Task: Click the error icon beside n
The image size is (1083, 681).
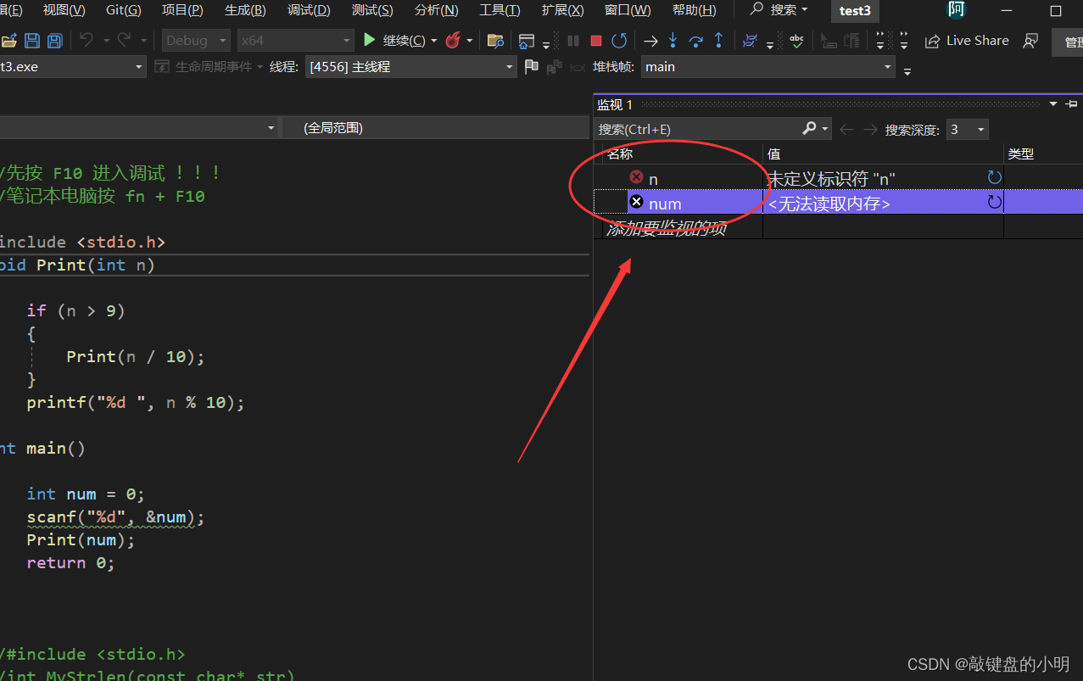Action: pyautogui.click(x=637, y=177)
